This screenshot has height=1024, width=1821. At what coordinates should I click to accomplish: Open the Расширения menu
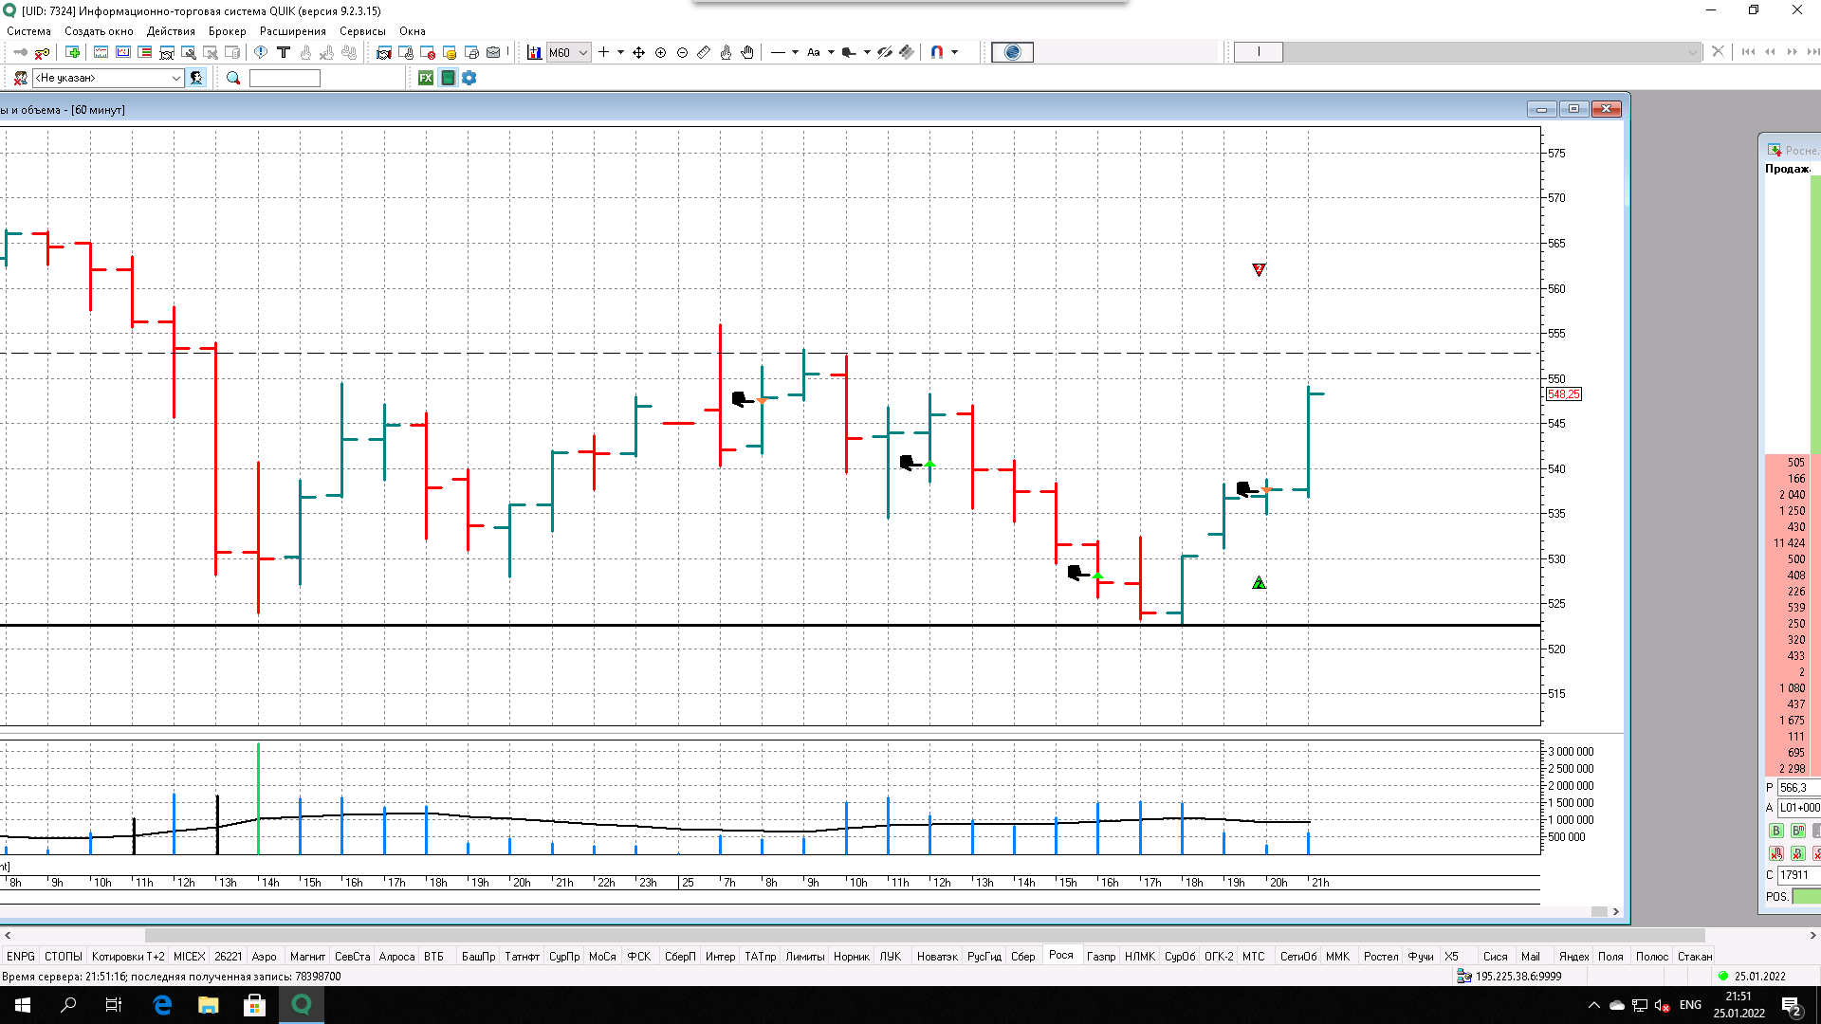(293, 31)
